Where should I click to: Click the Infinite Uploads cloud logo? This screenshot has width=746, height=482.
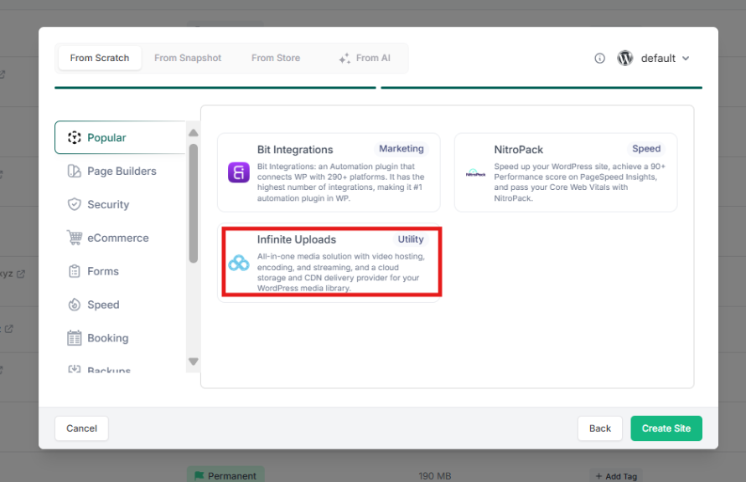238,263
